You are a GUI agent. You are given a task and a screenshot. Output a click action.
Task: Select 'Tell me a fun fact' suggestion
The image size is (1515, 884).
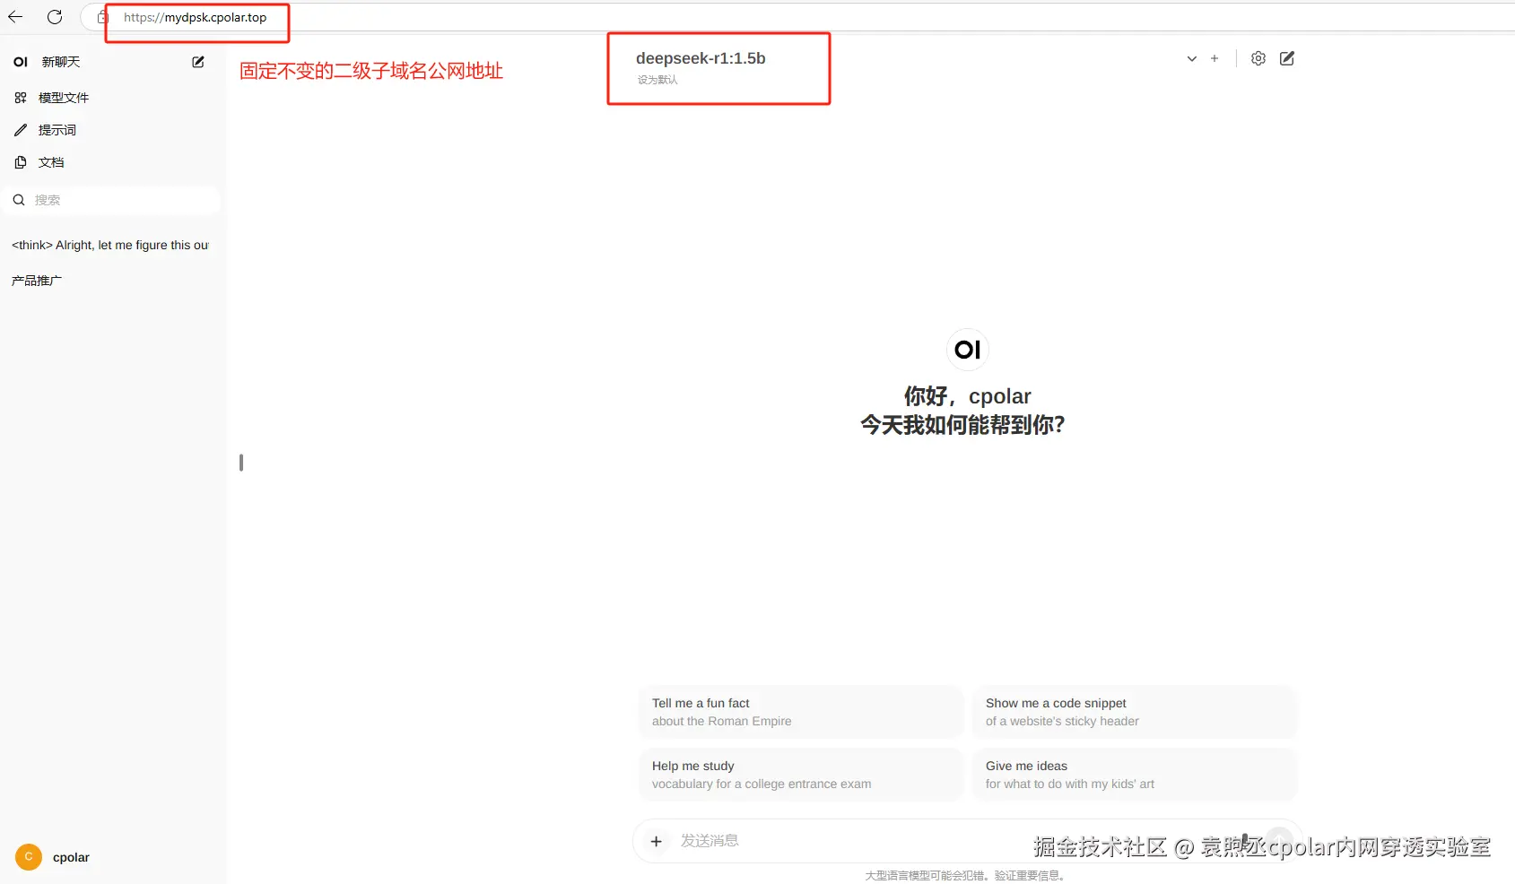tap(801, 712)
